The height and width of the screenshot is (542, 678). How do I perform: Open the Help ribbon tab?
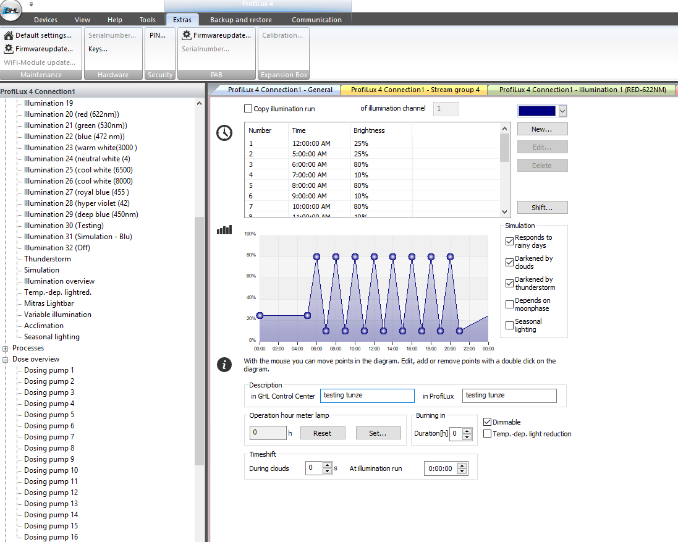114,20
